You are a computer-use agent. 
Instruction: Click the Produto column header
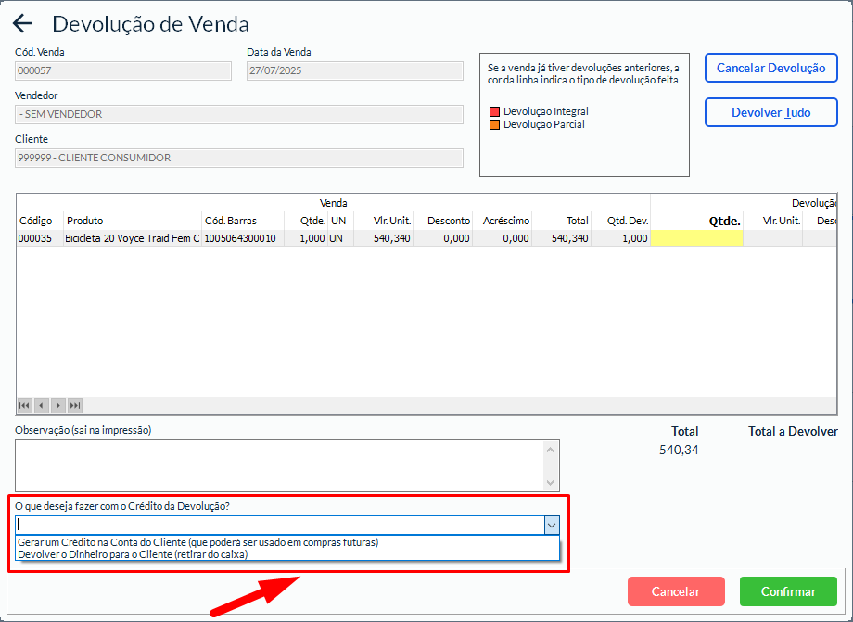click(x=85, y=221)
